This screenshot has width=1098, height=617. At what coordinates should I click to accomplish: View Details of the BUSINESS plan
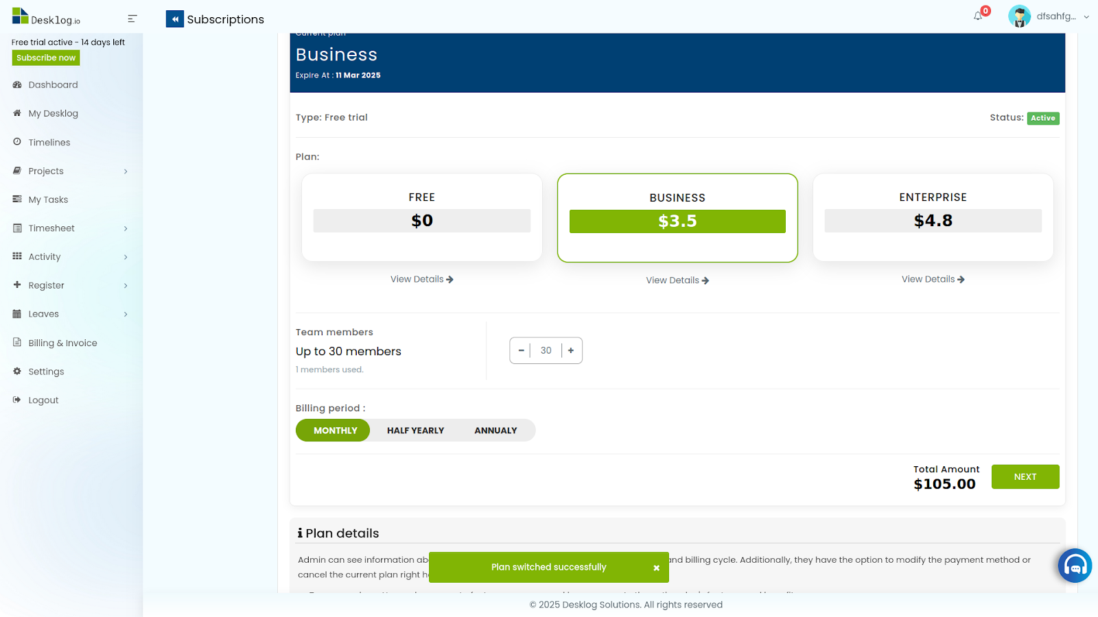click(677, 280)
